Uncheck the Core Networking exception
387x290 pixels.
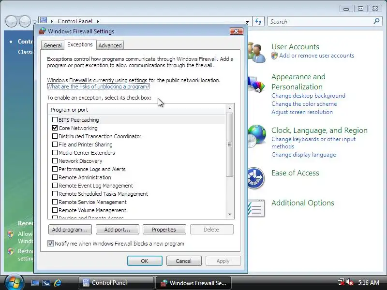[55, 128]
